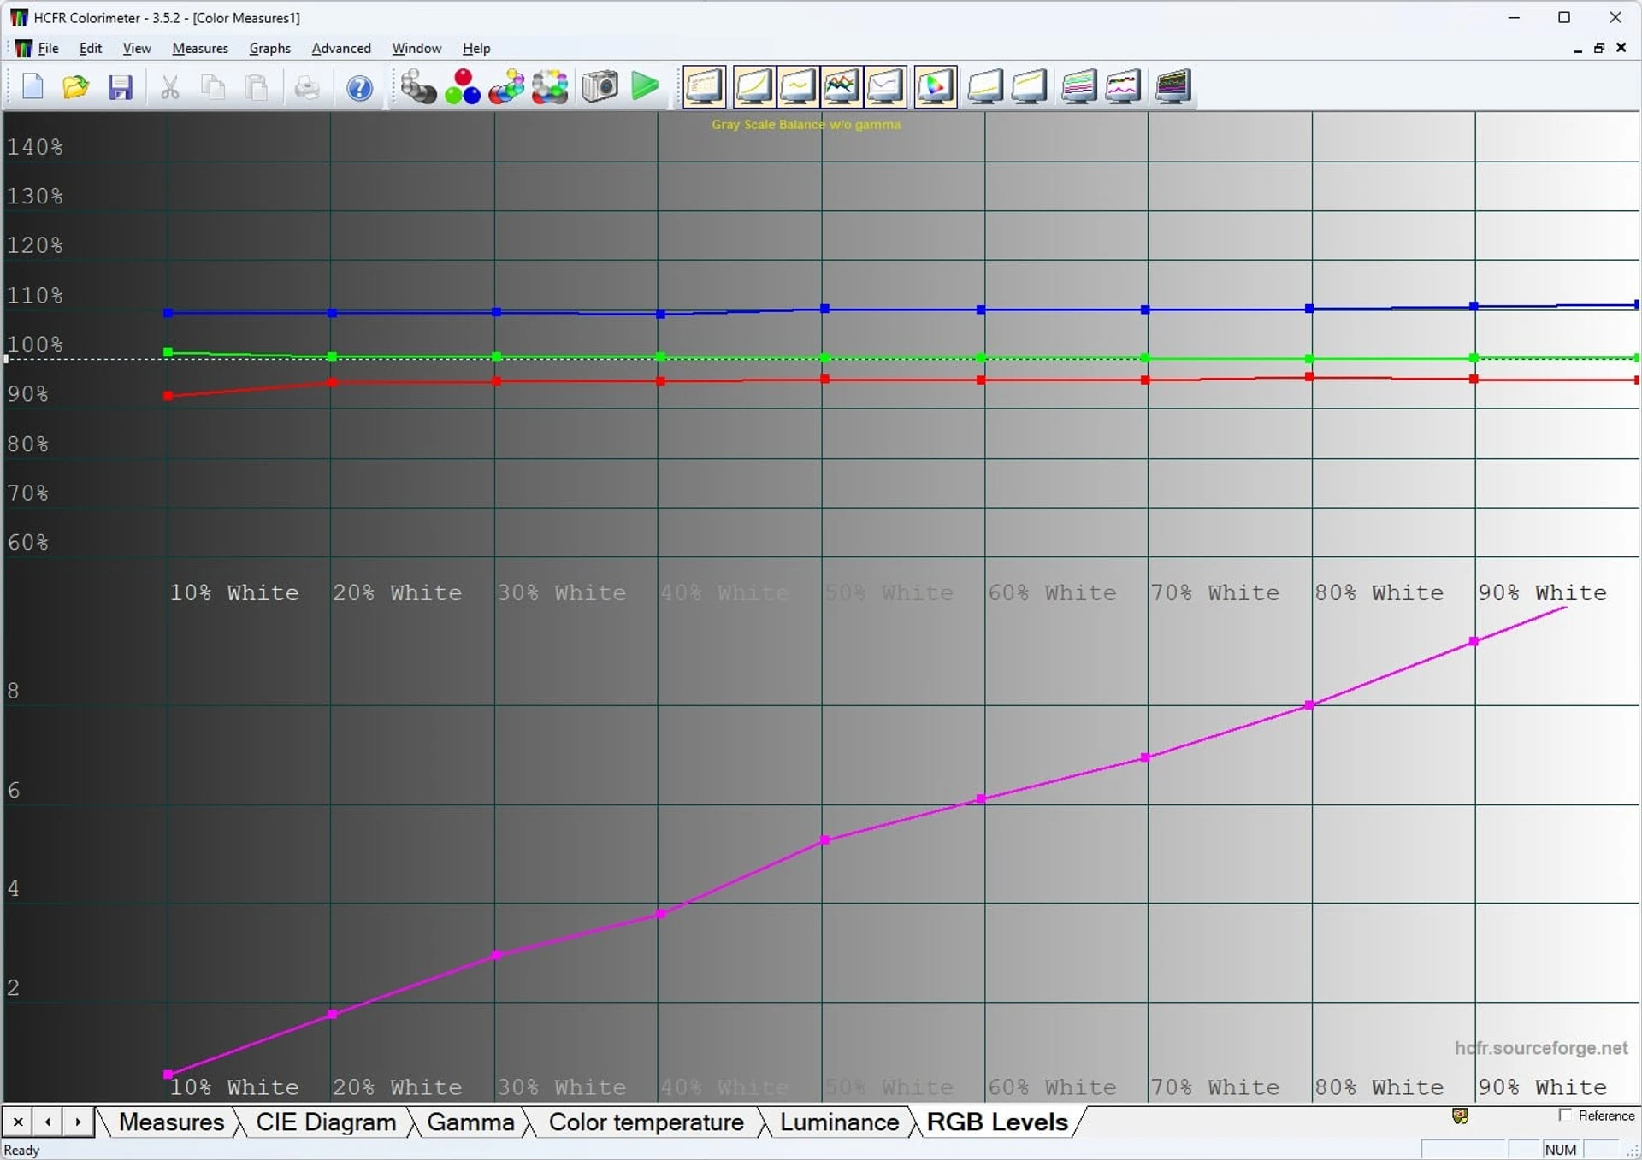Screen dimensions: 1642x1160
Task: Show CIE diagram view monitor icon
Action: coord(935,87)
